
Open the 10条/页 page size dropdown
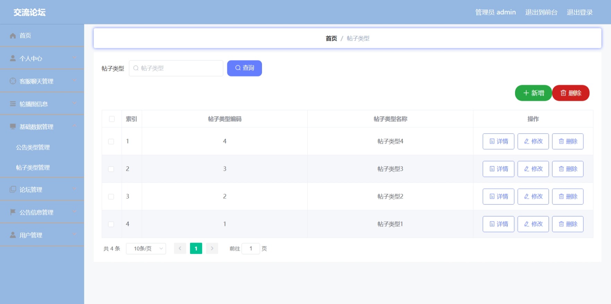click(146, 248)
